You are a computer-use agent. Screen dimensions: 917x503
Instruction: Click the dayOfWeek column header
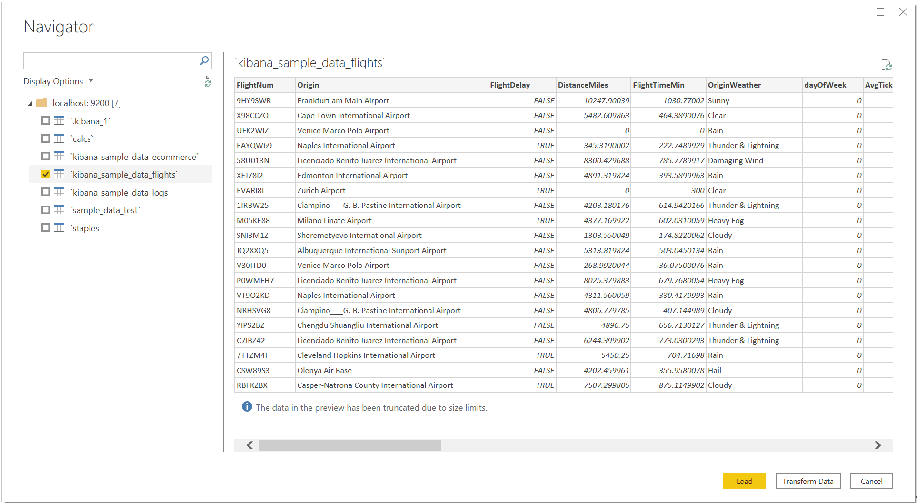[x=832, y=85]
